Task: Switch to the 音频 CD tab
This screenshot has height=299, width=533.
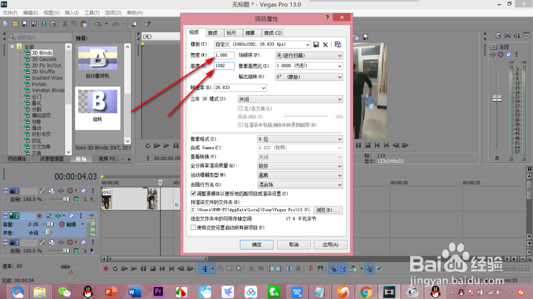Action: pos(272,33)
